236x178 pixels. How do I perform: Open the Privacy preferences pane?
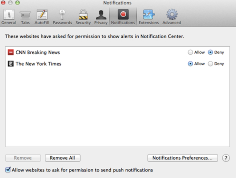click(101, 17)
